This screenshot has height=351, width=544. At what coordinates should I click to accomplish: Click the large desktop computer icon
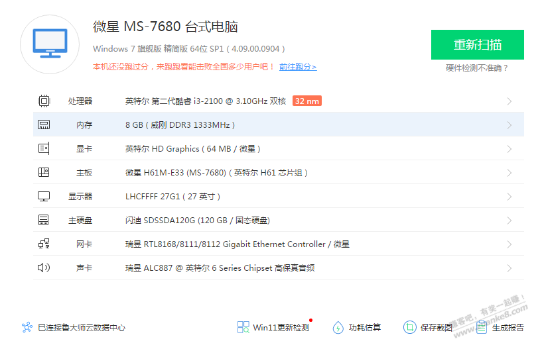pos(50,44)
